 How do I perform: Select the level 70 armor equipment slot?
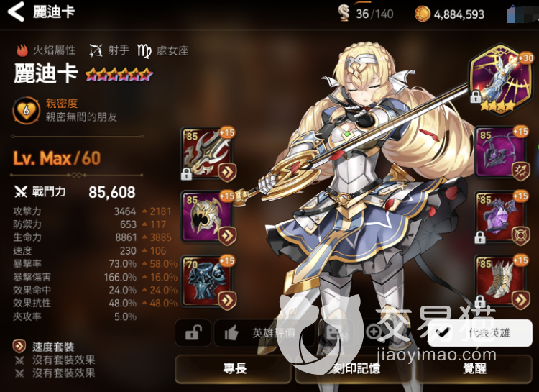pos(208,282)
